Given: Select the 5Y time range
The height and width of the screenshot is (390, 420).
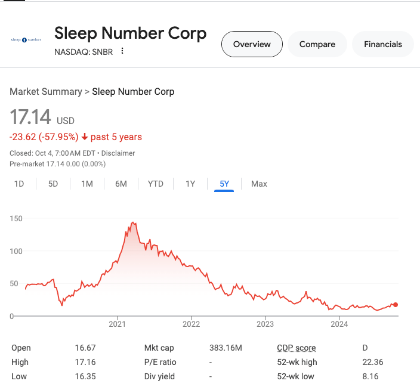Looking at the screenshot, I should click(224, 184).
